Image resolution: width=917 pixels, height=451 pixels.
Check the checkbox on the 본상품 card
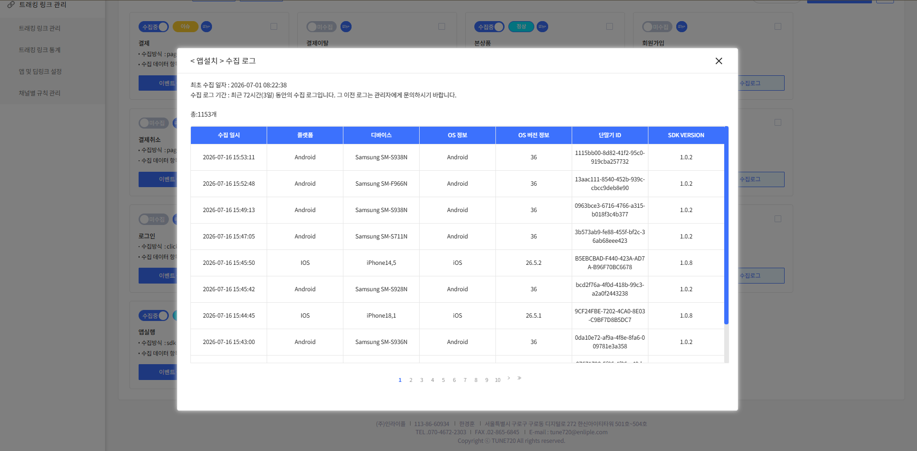pyautogui.click(x=610, y=26)
